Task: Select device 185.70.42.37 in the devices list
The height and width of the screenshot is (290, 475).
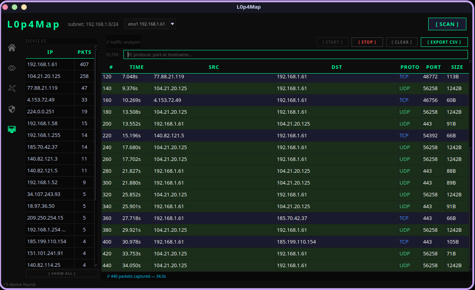Action: pos(60,147)
